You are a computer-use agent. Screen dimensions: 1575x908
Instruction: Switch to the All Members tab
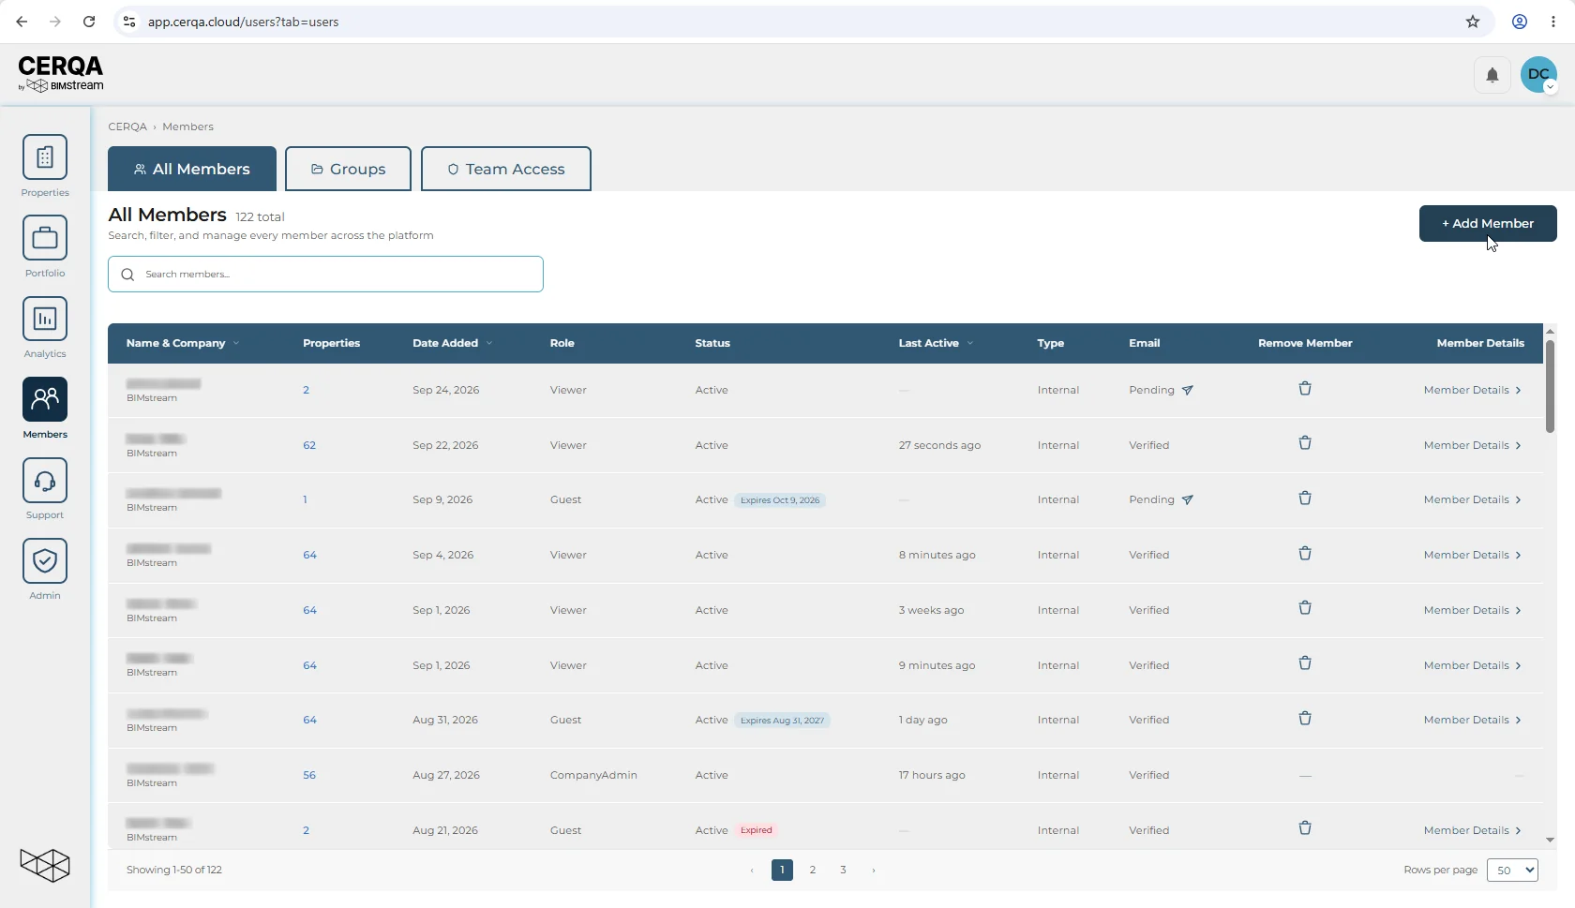click(x=192, y=169)
